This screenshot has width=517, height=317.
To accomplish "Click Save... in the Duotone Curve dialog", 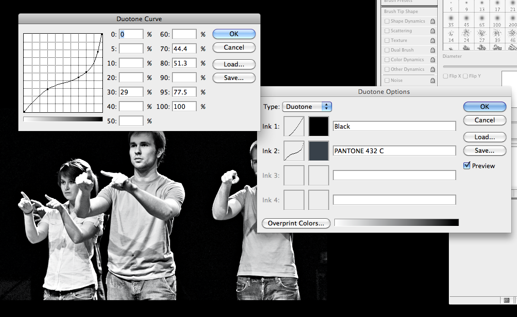I will 234,78.
